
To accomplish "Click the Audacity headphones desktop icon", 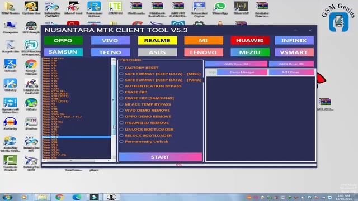I will click(x=10, y=123).
